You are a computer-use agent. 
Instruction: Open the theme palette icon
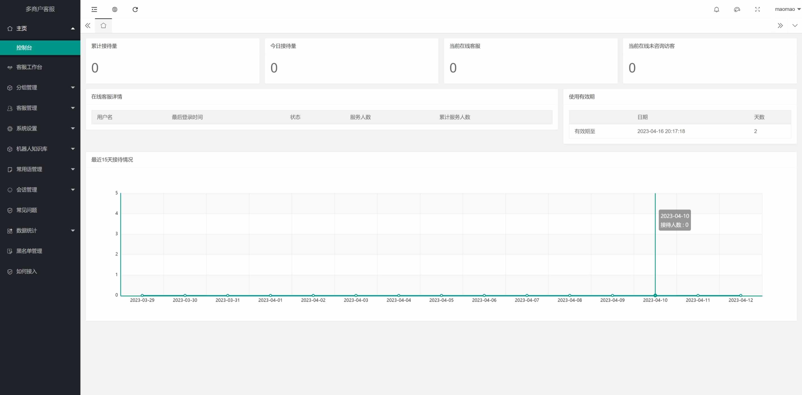(x=737, y=9)
